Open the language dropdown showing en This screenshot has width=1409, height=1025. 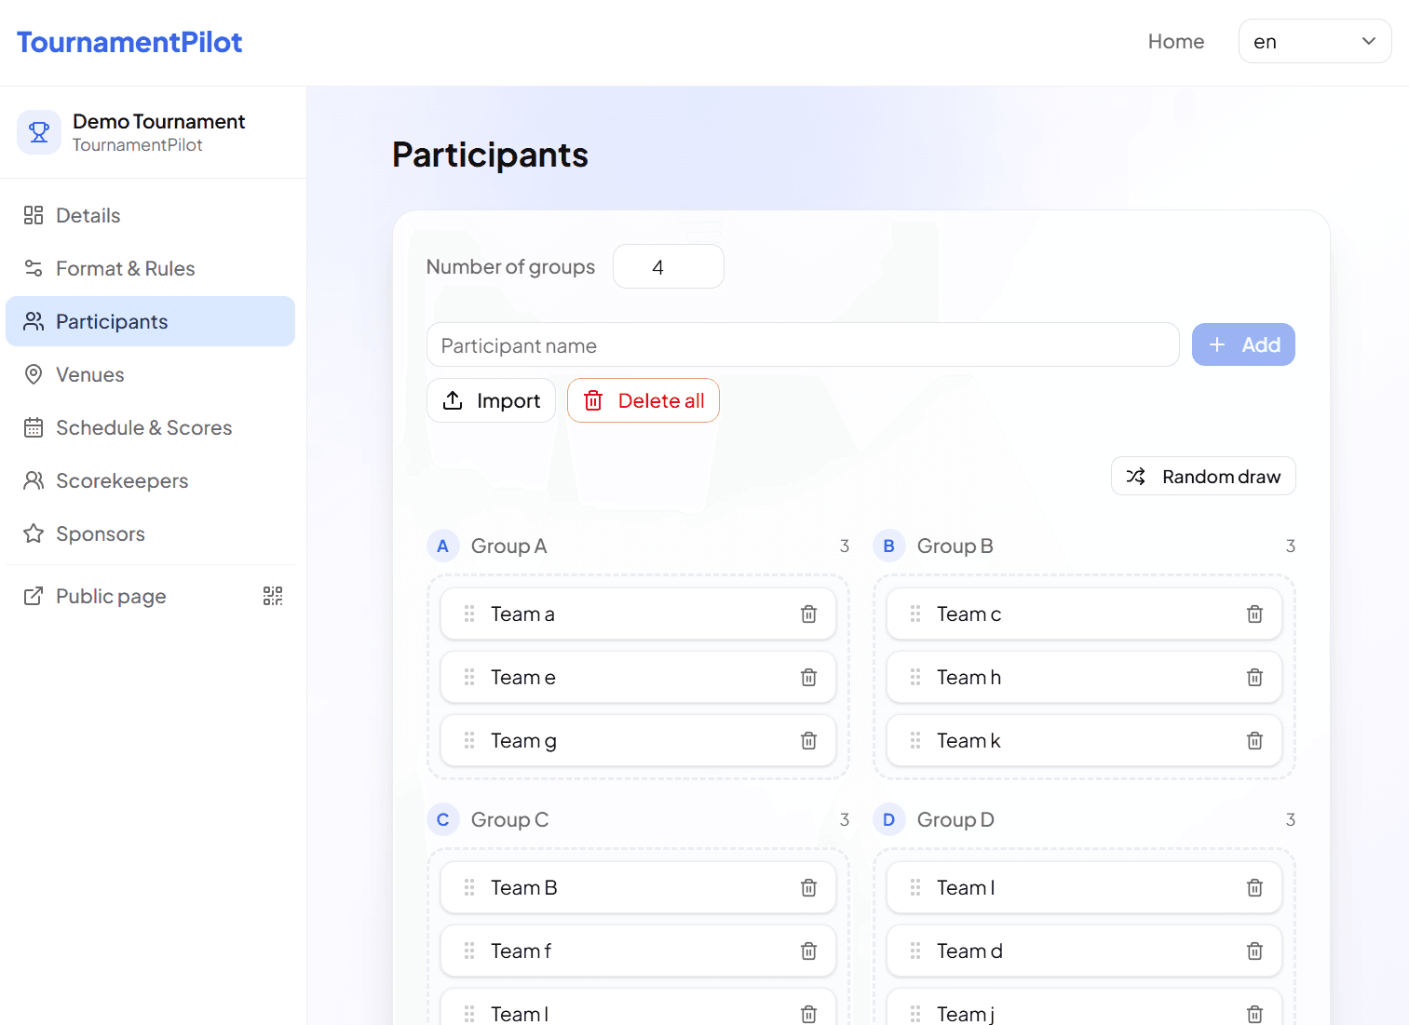(1315, 41)
